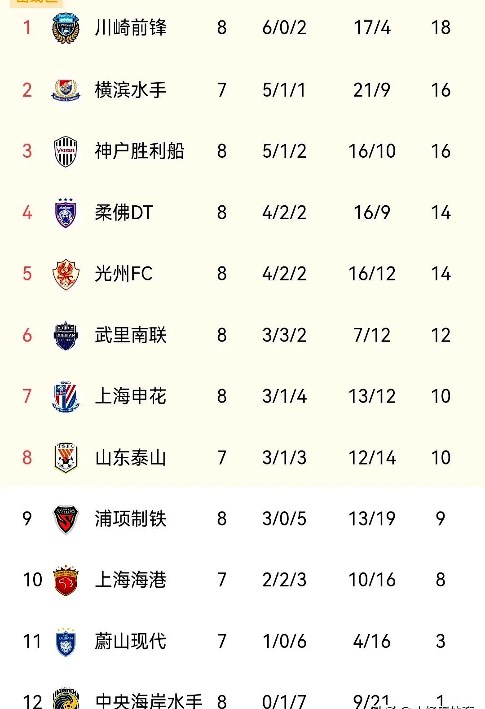Open the Johor DT tiger badge
Image resolution: width=485 pixels, height=709 pixels.
pos(66,213)
